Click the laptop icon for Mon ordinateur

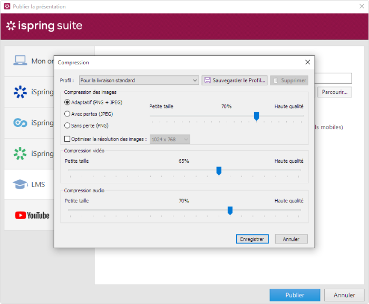[20, 61]
